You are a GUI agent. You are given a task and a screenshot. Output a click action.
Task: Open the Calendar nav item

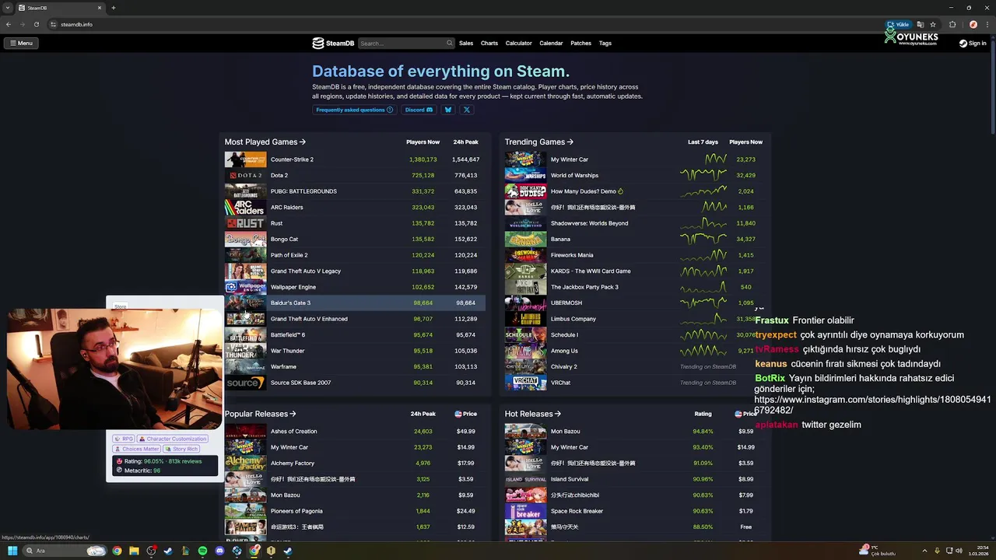[x=551, y=44]
